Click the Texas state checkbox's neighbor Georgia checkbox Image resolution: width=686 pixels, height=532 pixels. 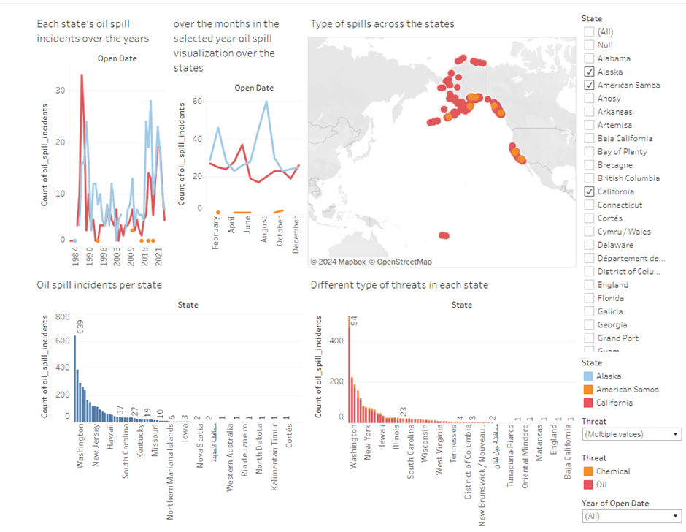[x=589, y=324]
